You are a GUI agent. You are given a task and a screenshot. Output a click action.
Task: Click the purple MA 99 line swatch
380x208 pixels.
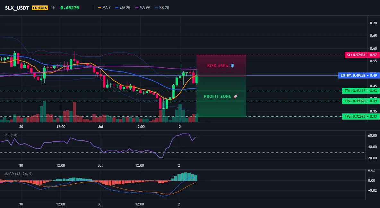coord(137,8)
